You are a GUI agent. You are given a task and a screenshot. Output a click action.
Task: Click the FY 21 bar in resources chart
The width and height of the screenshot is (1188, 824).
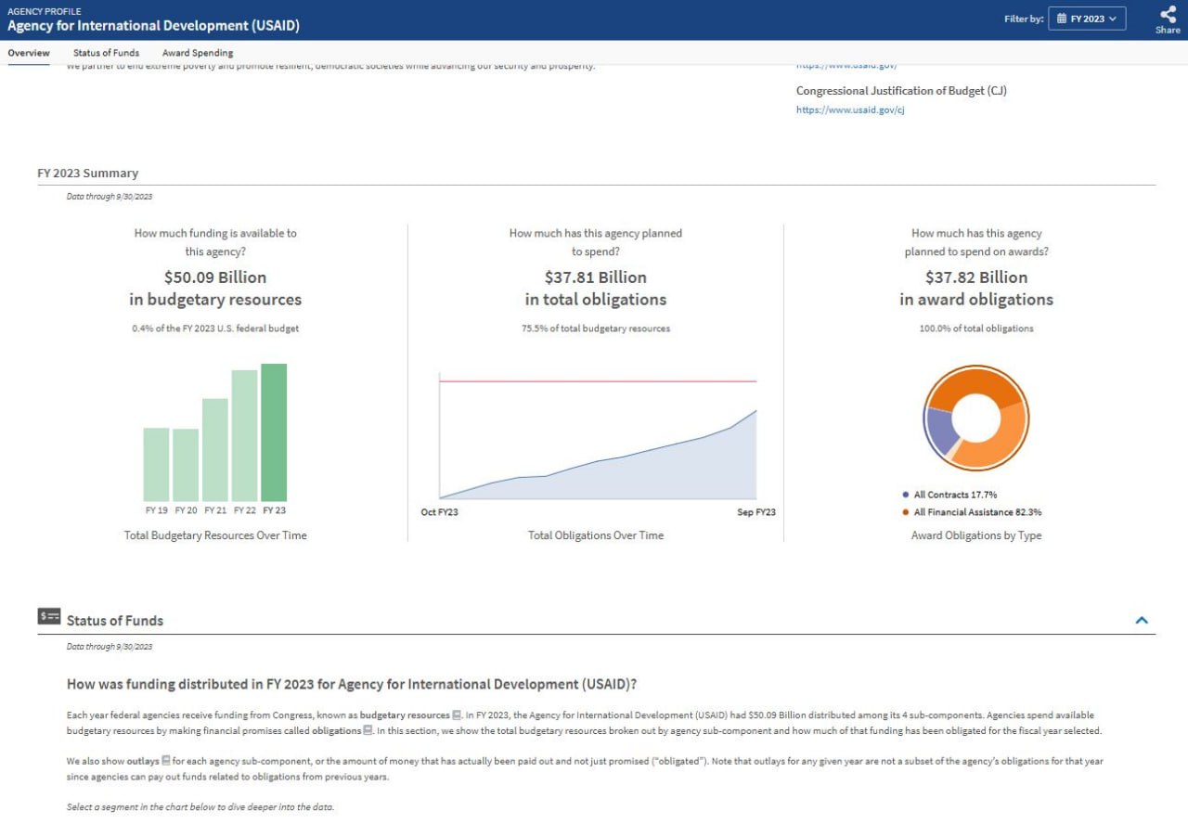(215, 450)
